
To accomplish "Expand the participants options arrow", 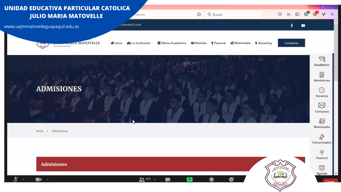I will point(155,180).
